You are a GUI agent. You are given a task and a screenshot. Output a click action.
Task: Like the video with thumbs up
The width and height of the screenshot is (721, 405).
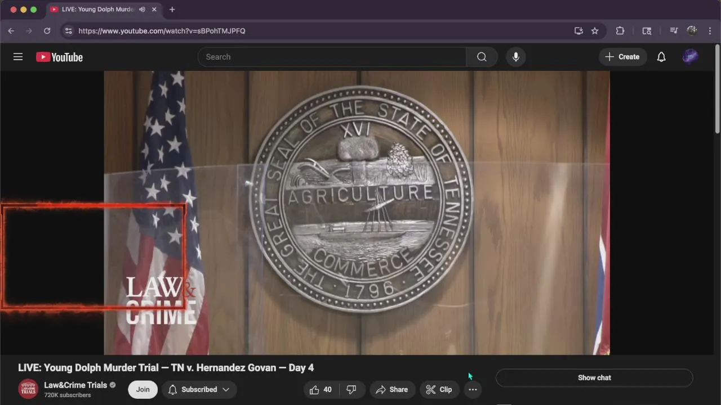point(321,389)
